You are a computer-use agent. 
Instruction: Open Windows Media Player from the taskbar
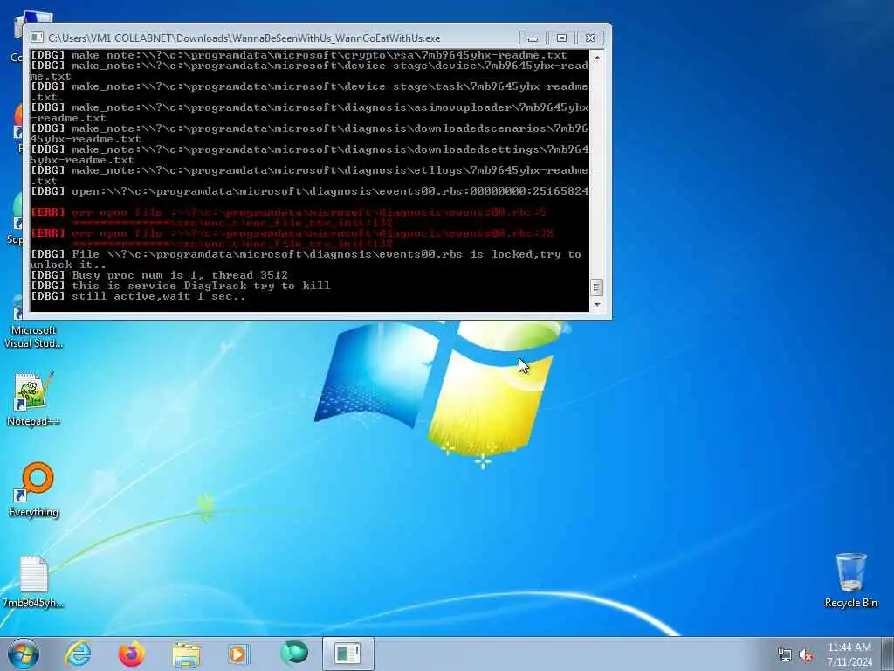point(238,654)
